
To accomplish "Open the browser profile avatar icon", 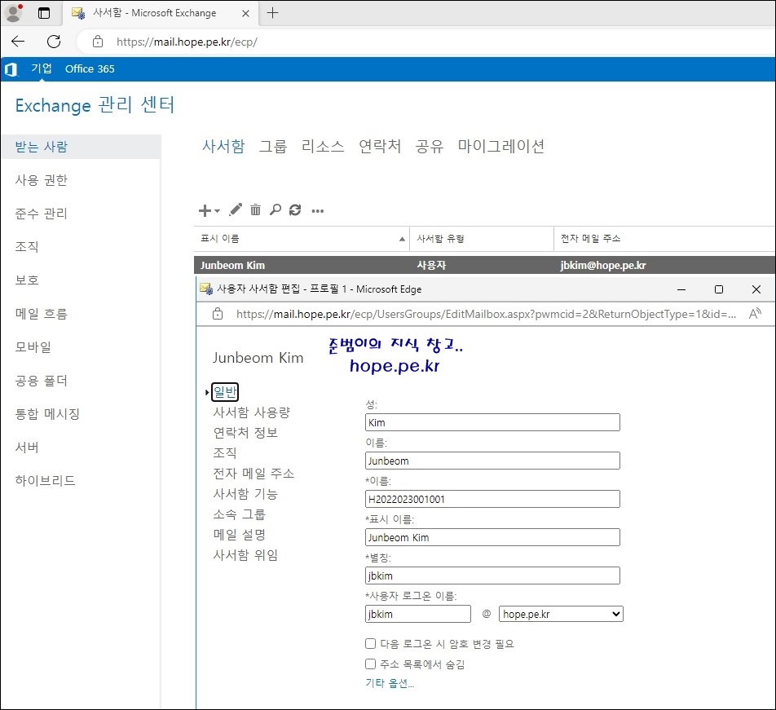I will point(13,13).
